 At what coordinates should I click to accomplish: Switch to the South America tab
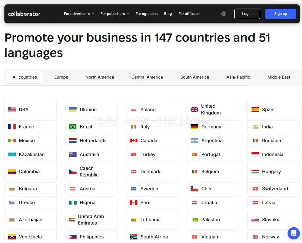194,77
